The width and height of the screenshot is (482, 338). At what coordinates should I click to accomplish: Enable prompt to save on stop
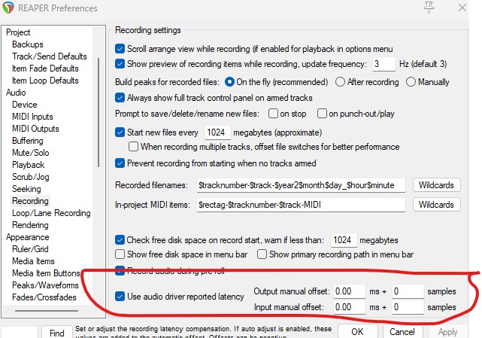tap(273, 114)
